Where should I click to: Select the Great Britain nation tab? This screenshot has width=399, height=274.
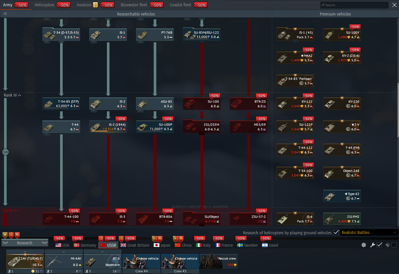(135, 245)
